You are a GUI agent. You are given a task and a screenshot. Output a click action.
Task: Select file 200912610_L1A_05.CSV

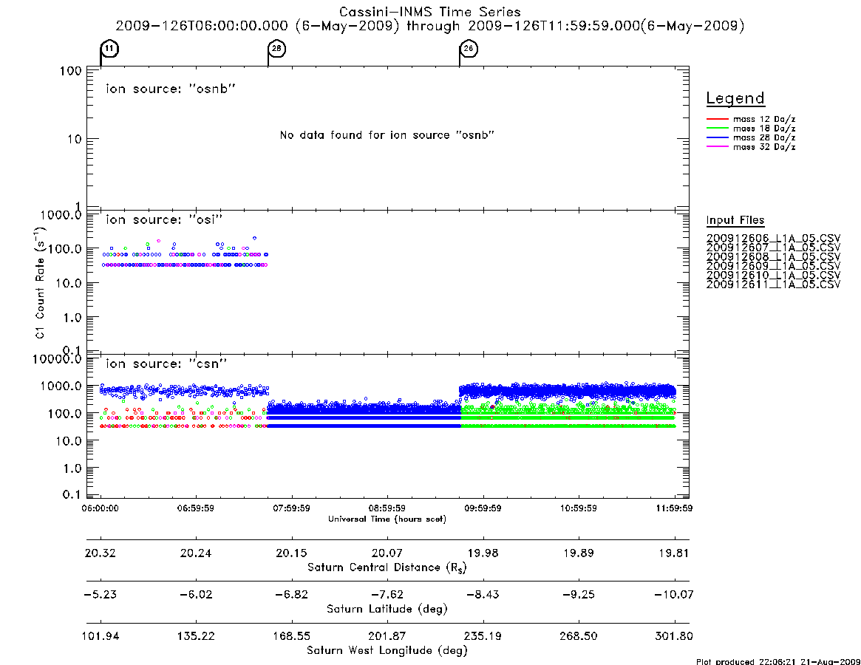pyautogui.click(x=773, y=275)
